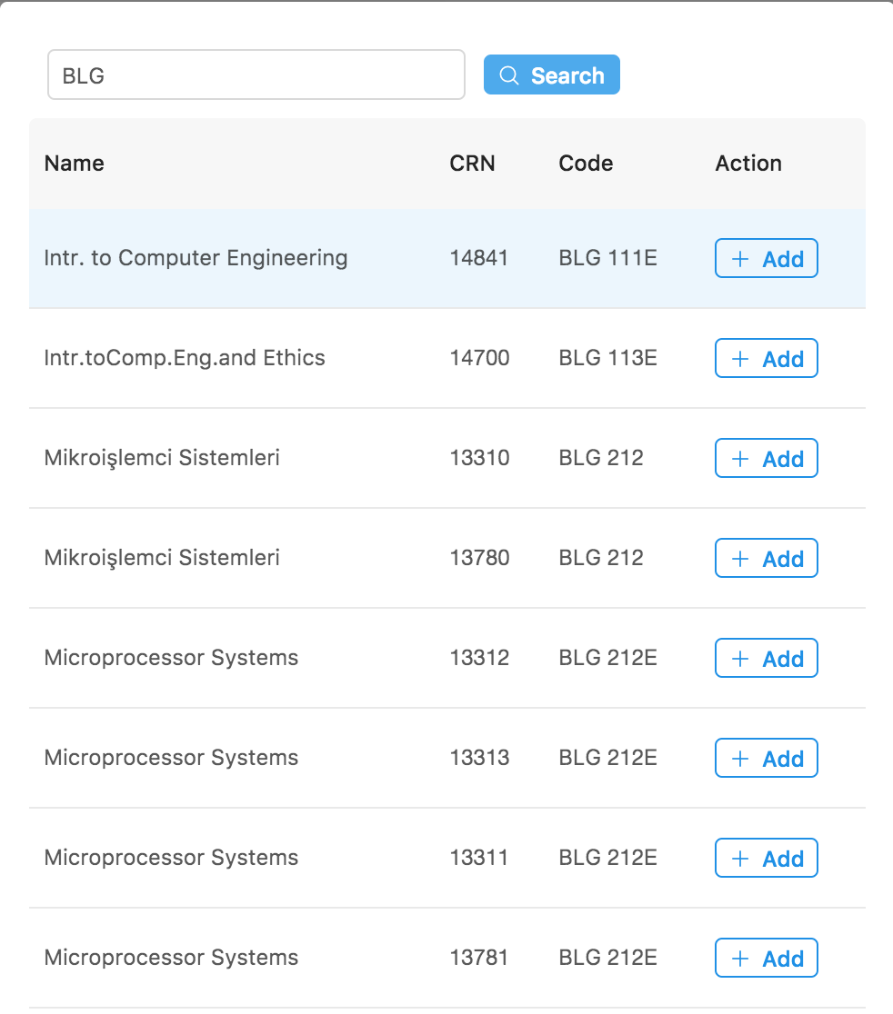Click the plus icon for CRN 13781
Screen dimensions: 893x1014
click(x=739, y=959)
